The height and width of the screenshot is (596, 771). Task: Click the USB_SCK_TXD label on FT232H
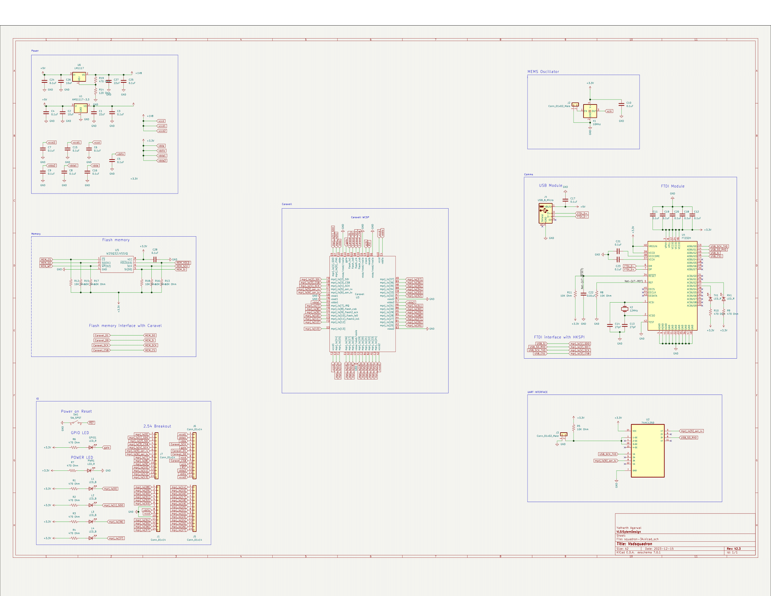click(x=719, y=246)
